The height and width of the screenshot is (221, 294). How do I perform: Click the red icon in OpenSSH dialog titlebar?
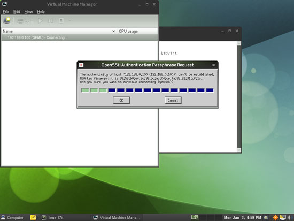pyautogui.click(x=81, y=65)
